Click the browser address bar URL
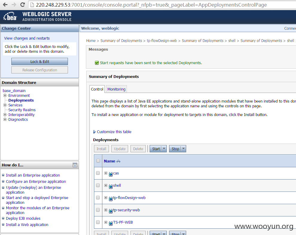 (151, 5)
